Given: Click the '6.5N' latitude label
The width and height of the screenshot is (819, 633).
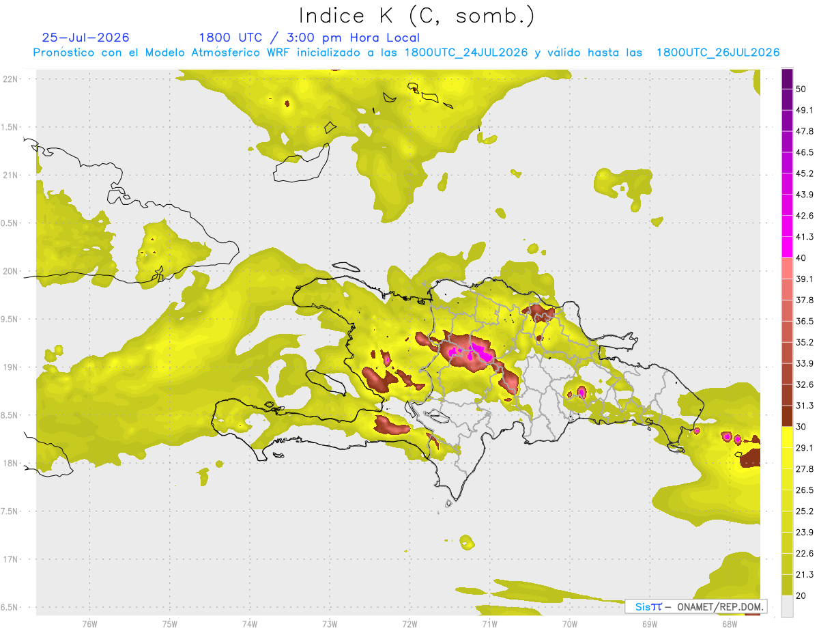Looking at the screenshot, I should [x=10, y=607].
